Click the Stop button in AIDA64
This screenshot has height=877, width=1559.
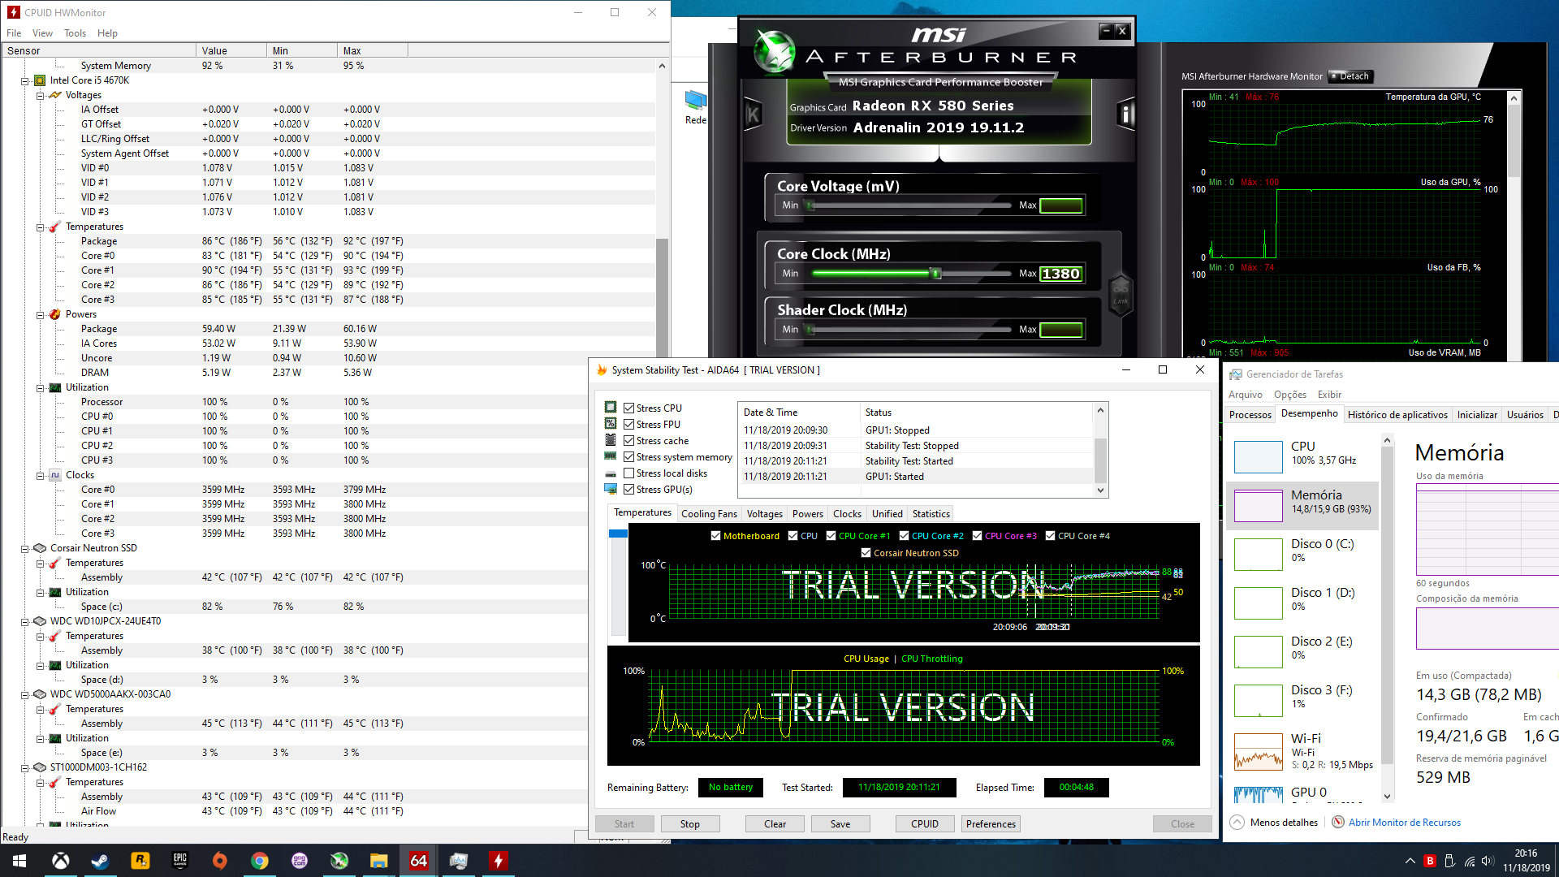coord(690,823)
